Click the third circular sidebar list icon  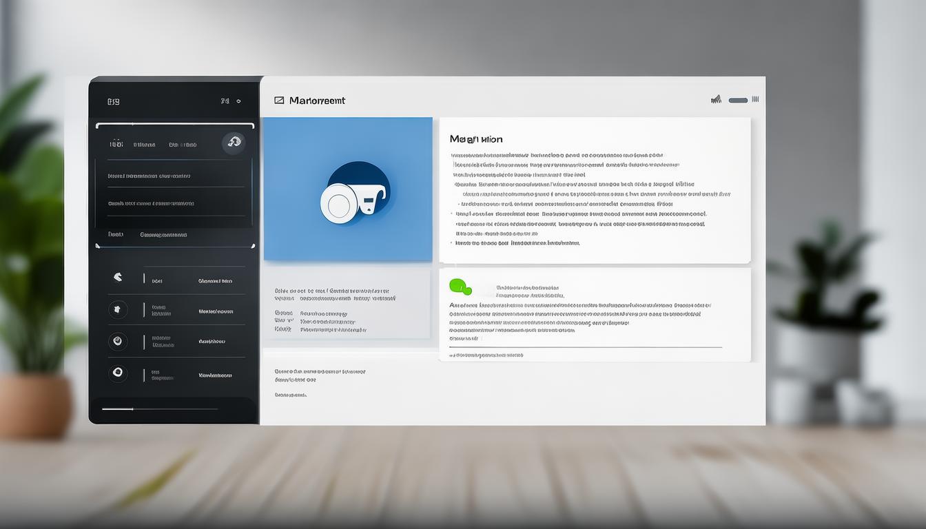pyautogui.click(x=118, y=341)
